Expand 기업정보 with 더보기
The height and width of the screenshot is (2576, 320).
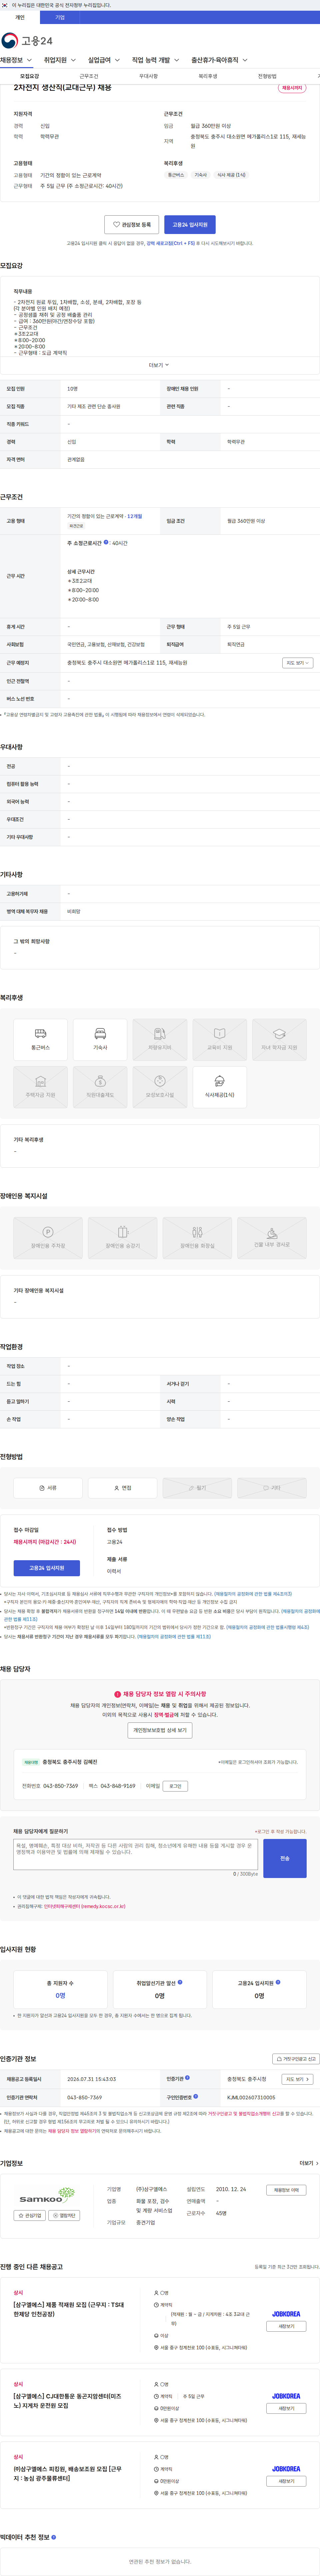[309, 2163]
